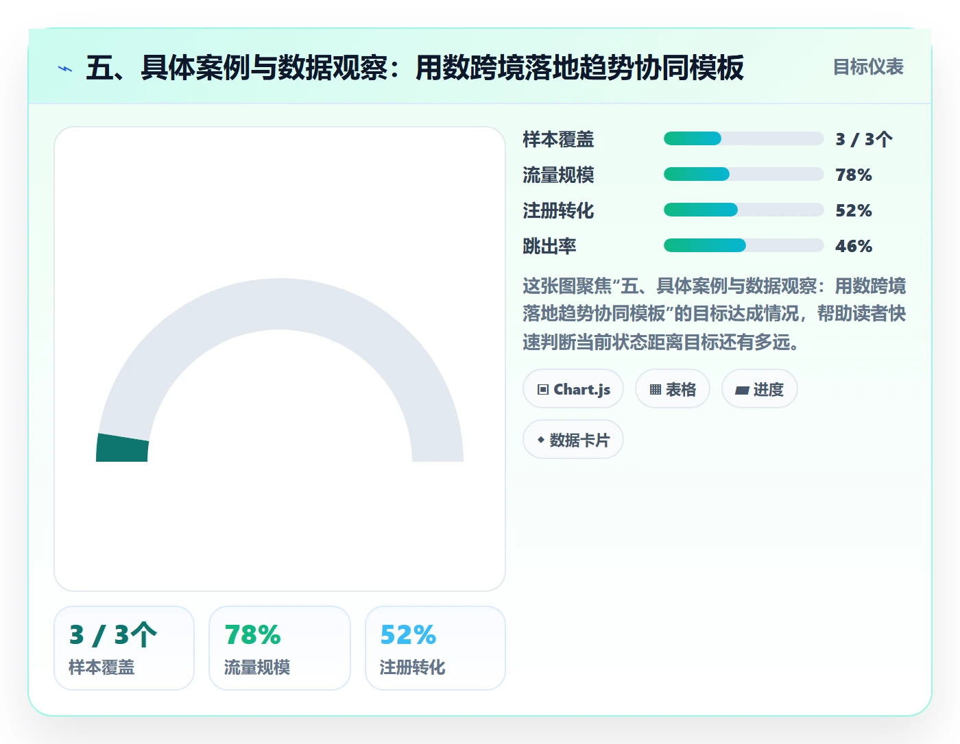Click the 46% value for 跳出率
This screenshot has height=744, width=960.
click(x=854, y=246)
